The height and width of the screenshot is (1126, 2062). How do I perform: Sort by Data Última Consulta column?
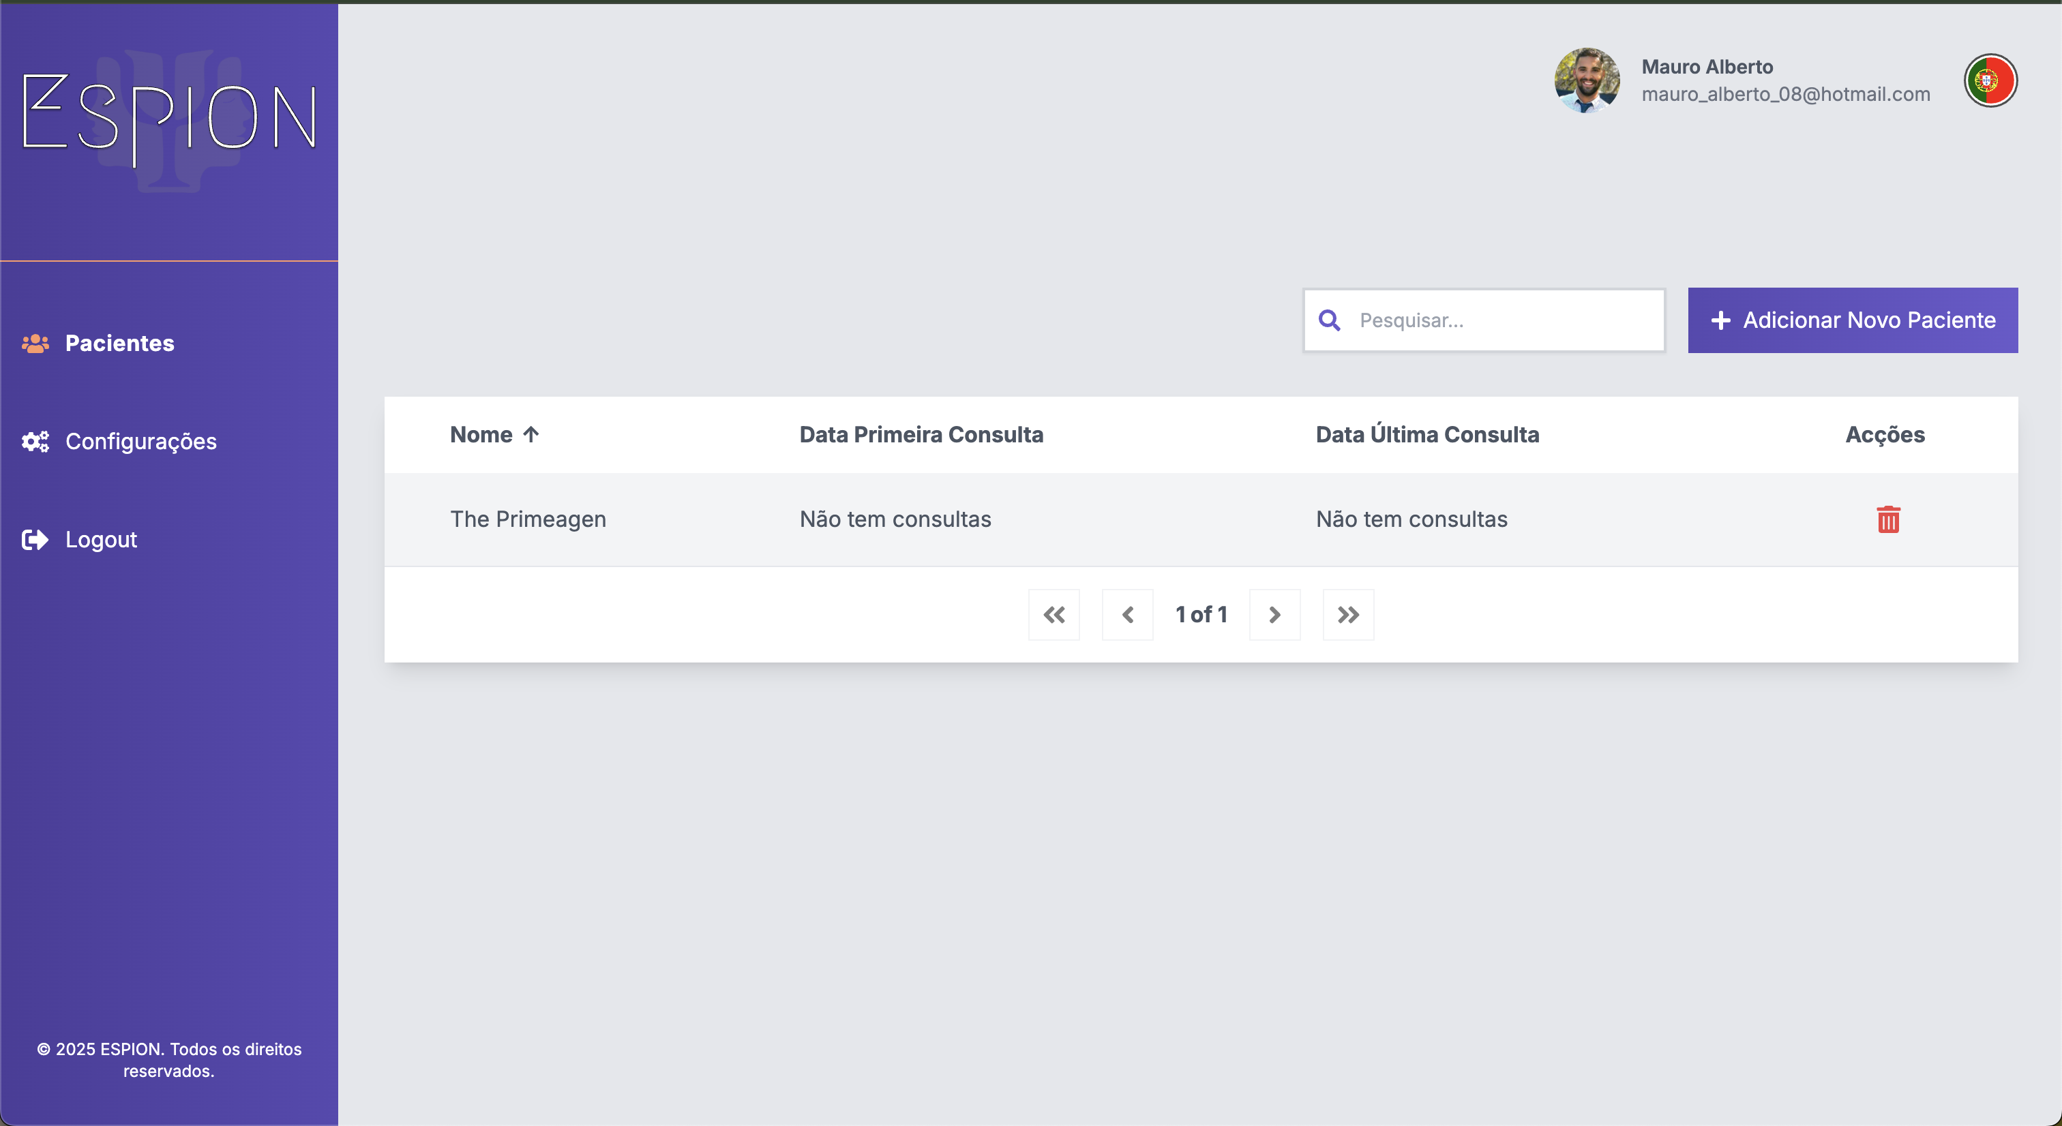[1426, 435]
